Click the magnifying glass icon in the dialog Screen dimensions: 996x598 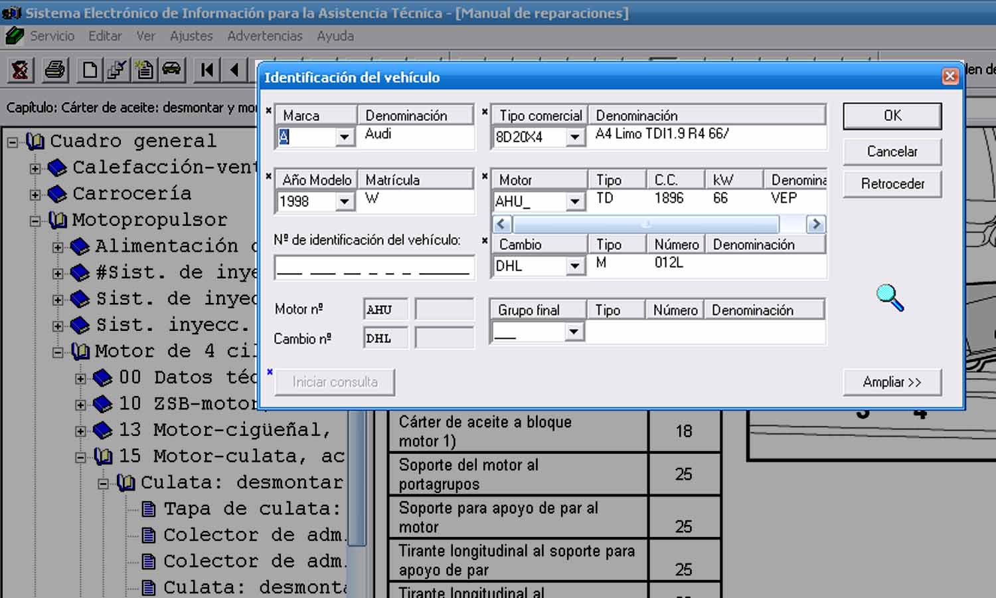click(890, 298)
